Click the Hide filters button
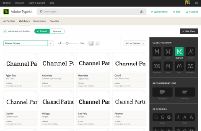Viewport: 201px width, 131px height. click(189, 31)
